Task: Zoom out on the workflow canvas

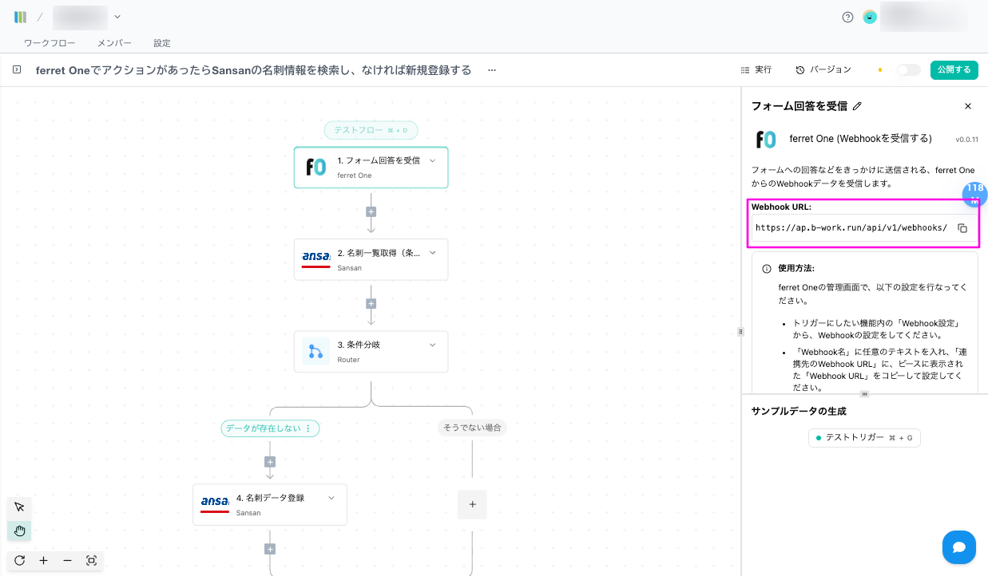Action: [67, 561]
